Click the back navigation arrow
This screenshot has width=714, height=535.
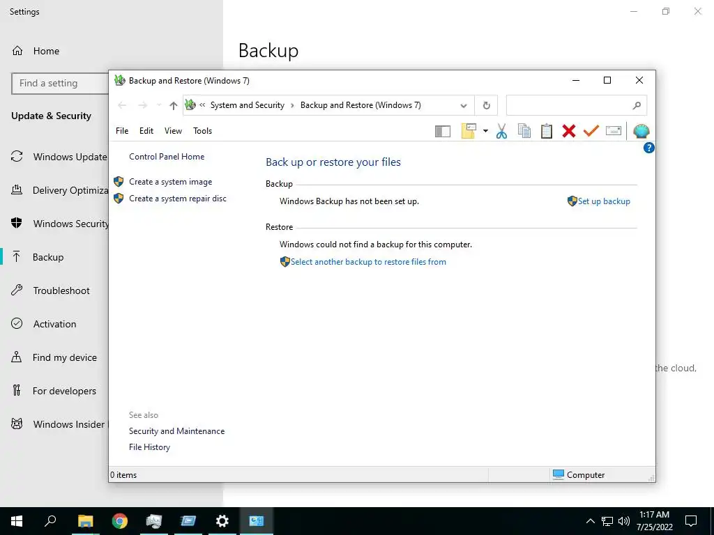[122, 106]
